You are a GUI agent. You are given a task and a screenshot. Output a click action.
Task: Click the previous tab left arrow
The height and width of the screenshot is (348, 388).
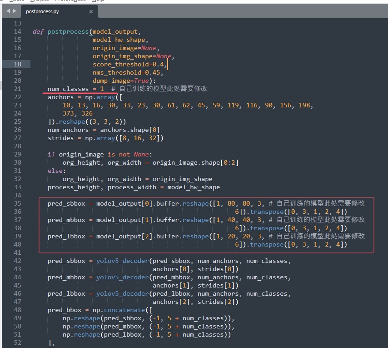point(8,11)
